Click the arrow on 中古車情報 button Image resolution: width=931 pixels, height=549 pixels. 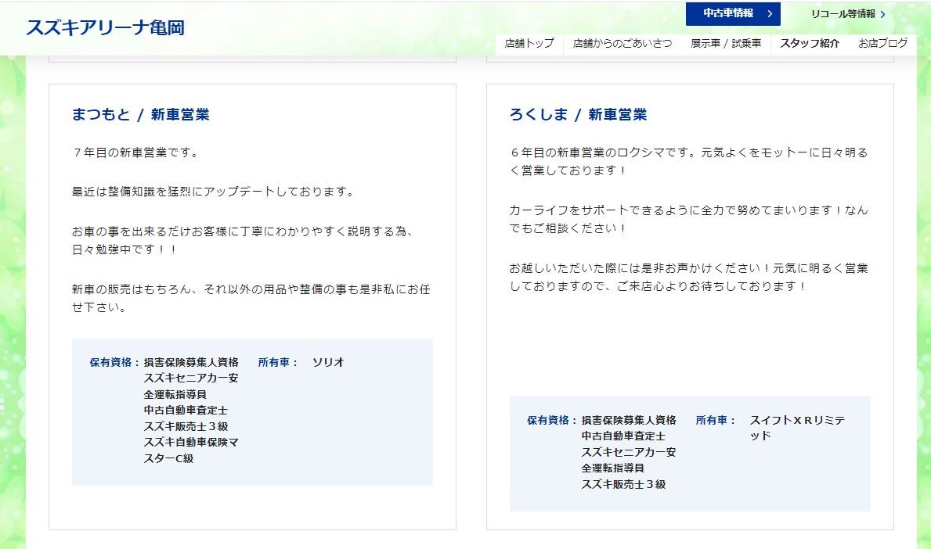770,13
